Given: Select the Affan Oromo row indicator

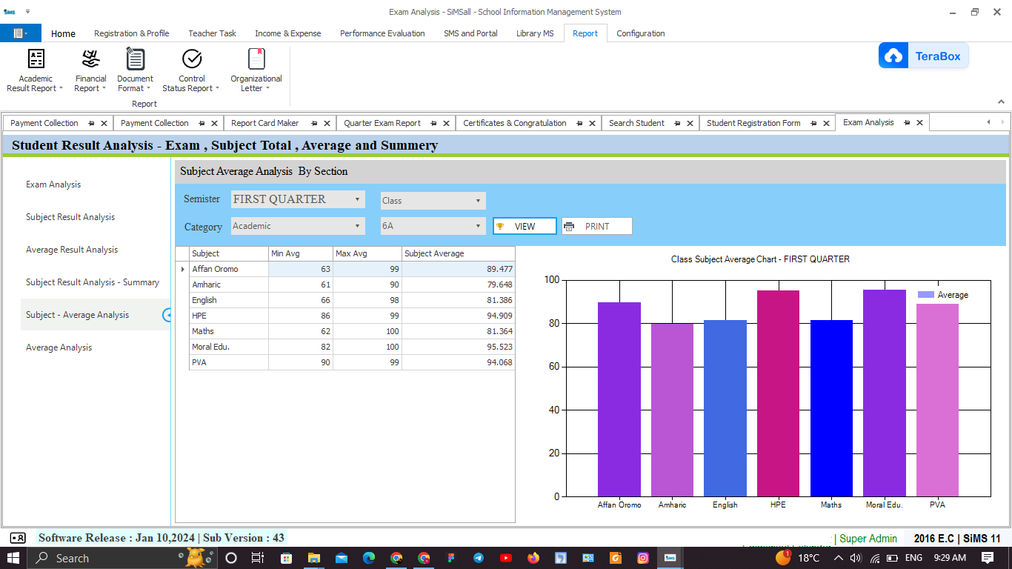Looking at the screenshot, I should pyautogui.click(x=182, y=269).
